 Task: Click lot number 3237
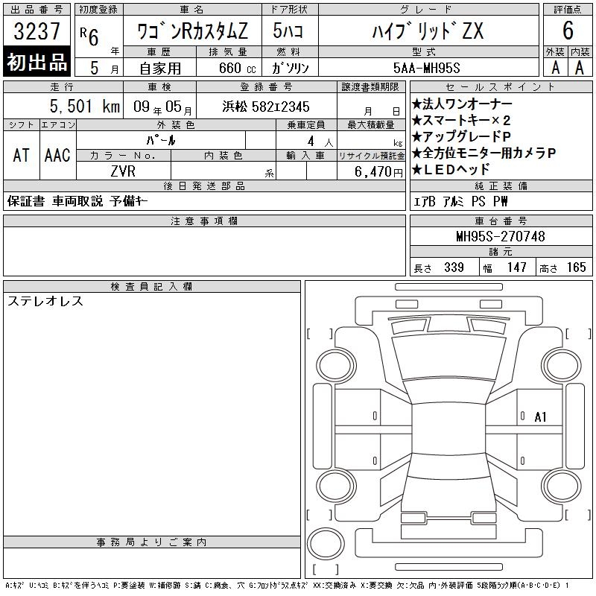[37, 31]
